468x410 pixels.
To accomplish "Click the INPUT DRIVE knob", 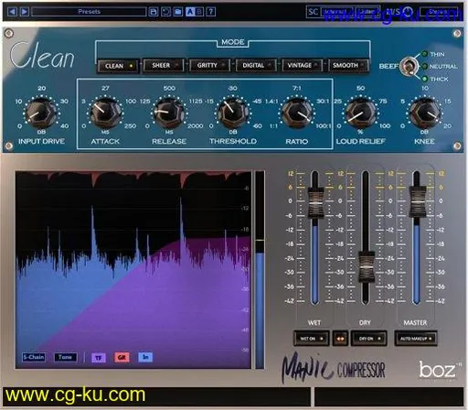I will click(41, 113).
